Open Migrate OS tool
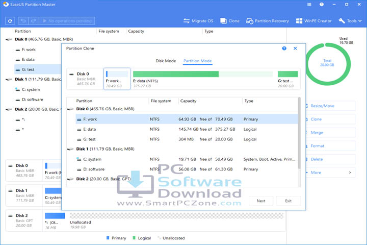 pyautogui.click(x=198, y=21)
